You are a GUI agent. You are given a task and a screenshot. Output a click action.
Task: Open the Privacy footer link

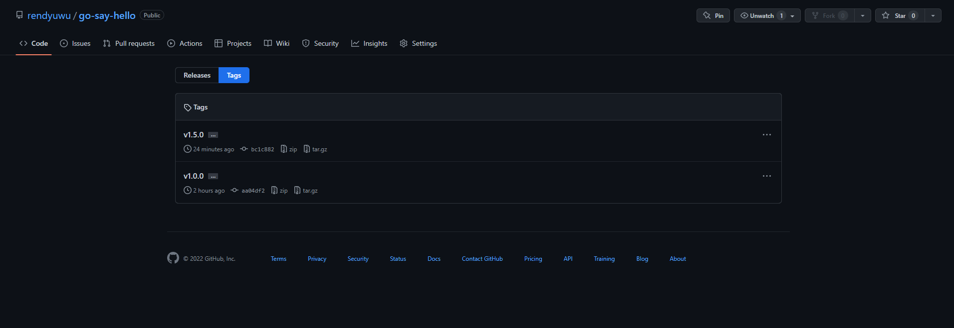click(x=317, y=259)
